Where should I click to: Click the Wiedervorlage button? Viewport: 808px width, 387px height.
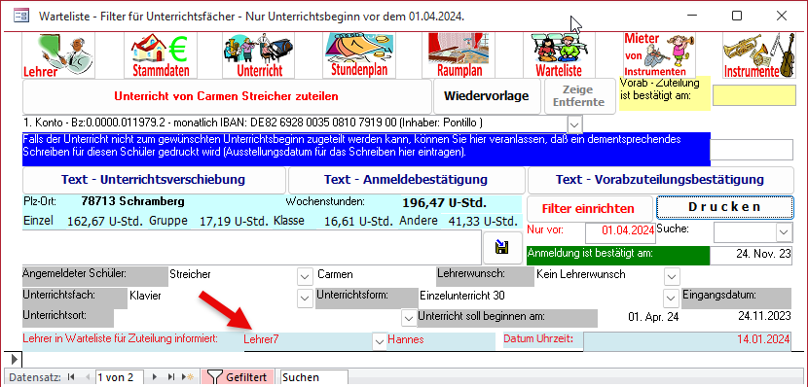[x=487, y=96]
